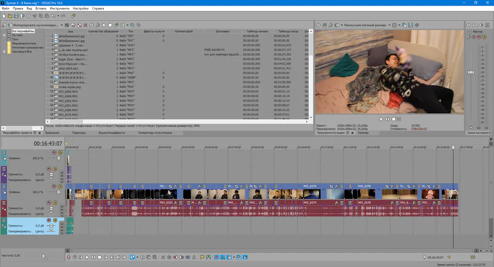Image resolution: width=494 pixels, height=267 pixels.
Task: Click the timecode display 00:16:43:07
Action: tap(48, 143)
